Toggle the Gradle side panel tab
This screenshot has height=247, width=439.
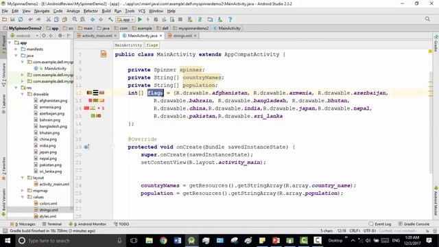pyautogui.click(x=436, y=43)
